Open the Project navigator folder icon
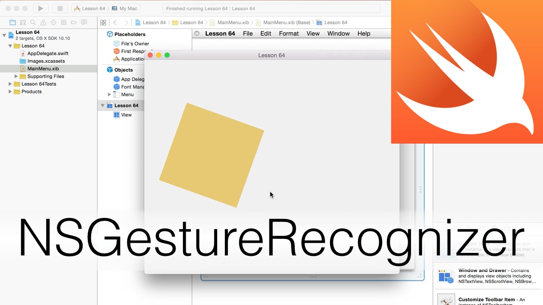 (x=13, y=22)
